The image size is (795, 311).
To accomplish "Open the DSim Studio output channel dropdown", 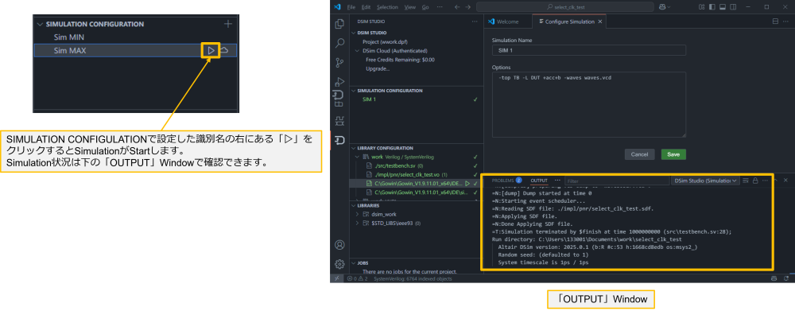I will [704, 180].
